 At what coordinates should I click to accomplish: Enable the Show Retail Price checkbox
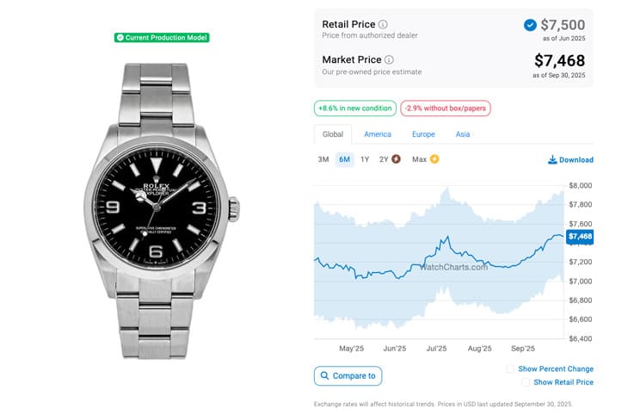click(x=526, y=382)
